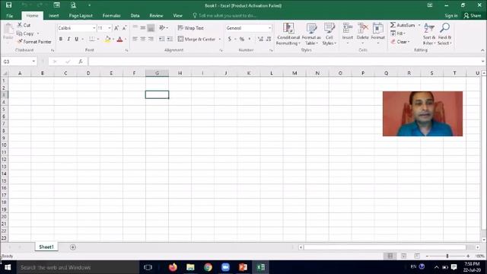Toggle Underline formatting
487x274 pixels.
click(x=76, y=39)
